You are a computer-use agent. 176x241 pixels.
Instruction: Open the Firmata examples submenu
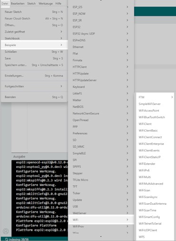click(x=101, y=60)
